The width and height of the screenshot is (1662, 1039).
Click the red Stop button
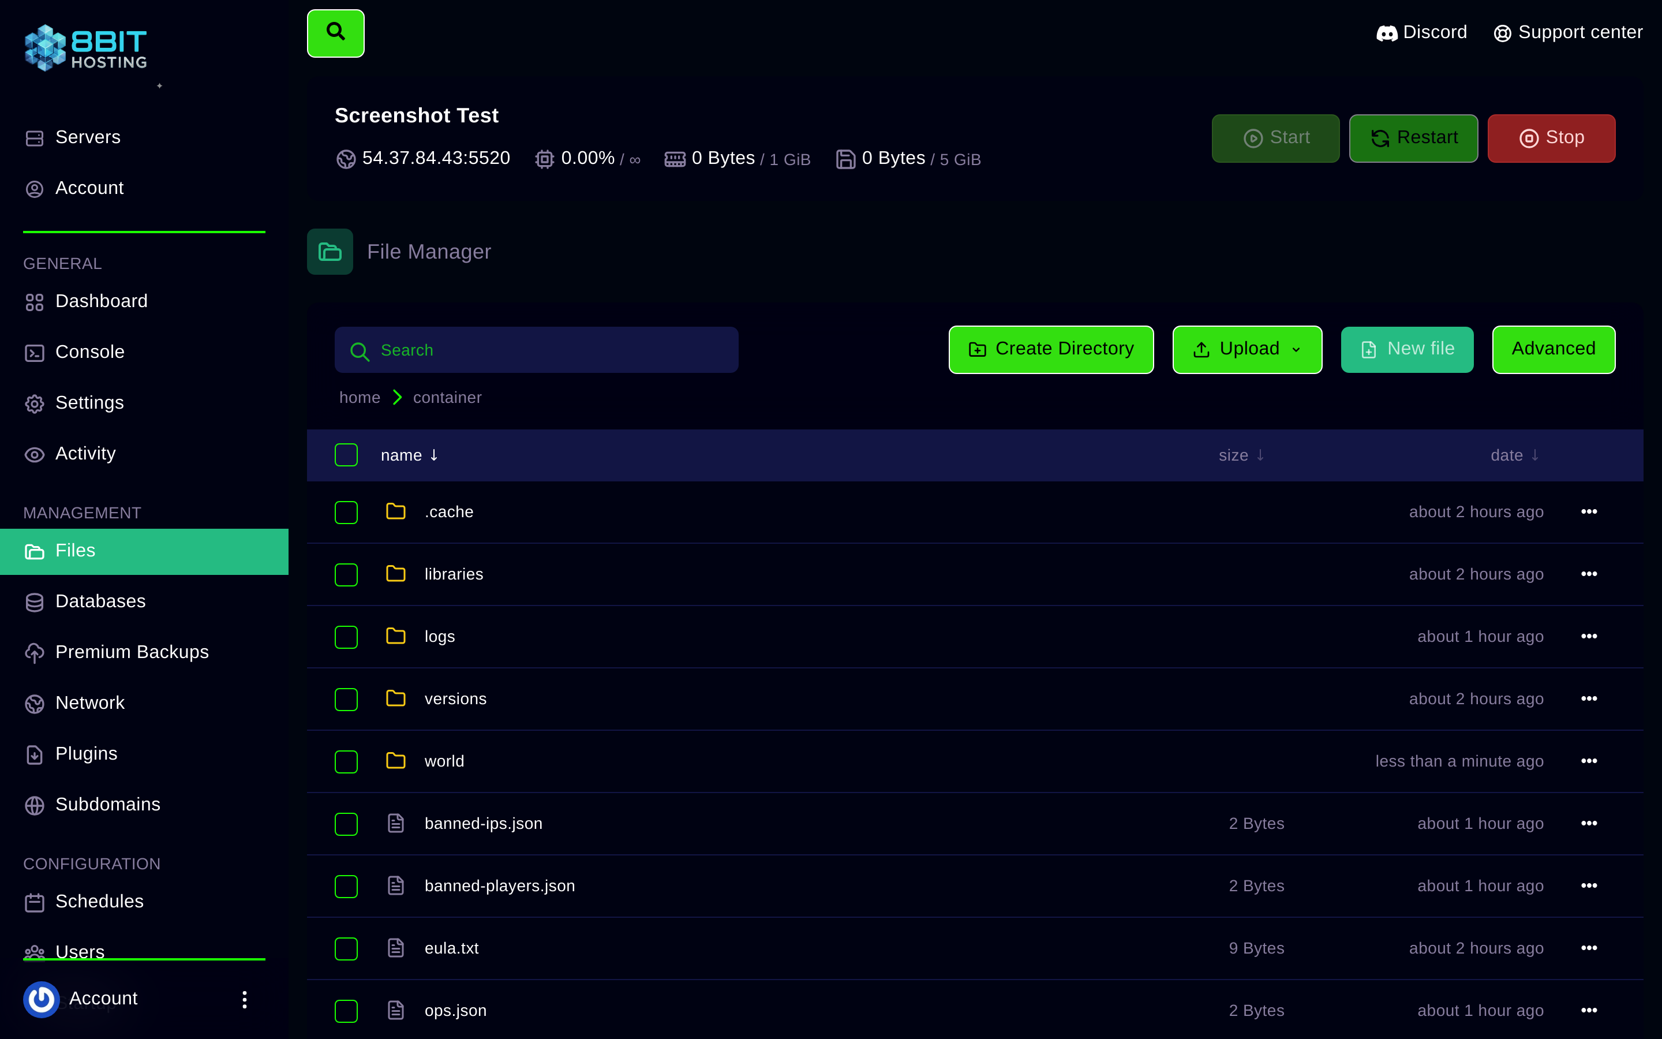pyautogui.click(x=1551, y=138)
